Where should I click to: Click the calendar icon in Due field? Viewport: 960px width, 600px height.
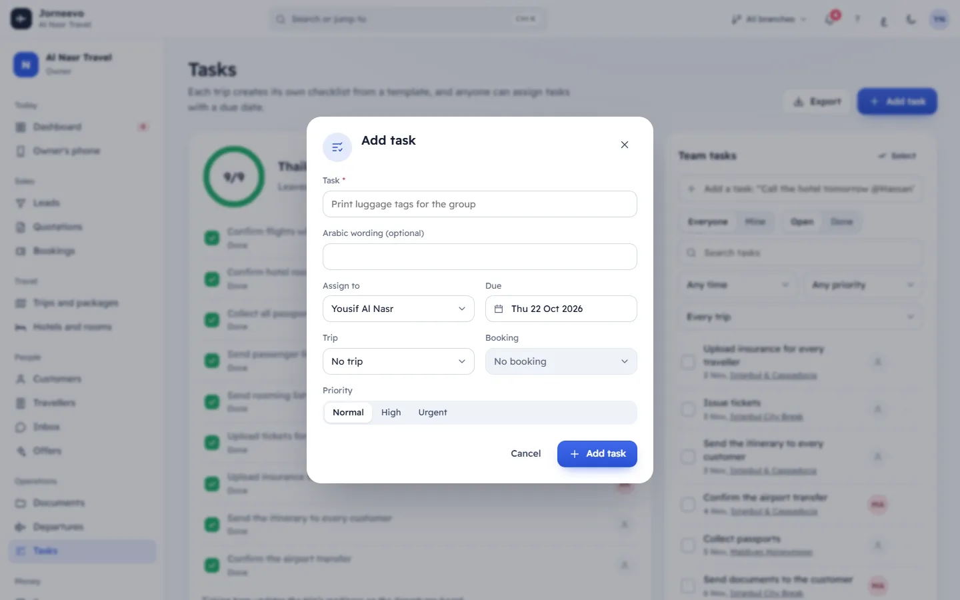[499, 309]
